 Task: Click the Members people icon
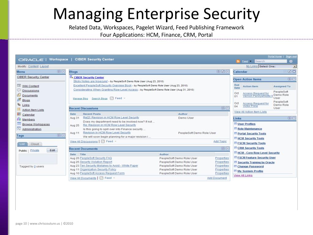pyautogui.click(x=19, y=119)
